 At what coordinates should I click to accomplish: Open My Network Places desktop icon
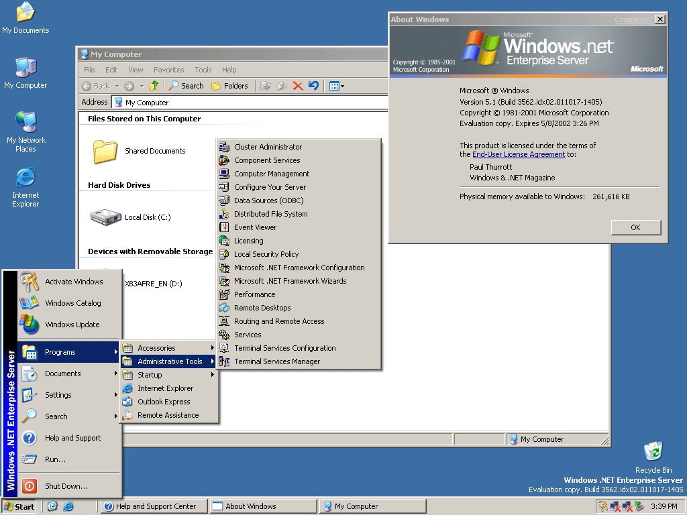point(26,132)
